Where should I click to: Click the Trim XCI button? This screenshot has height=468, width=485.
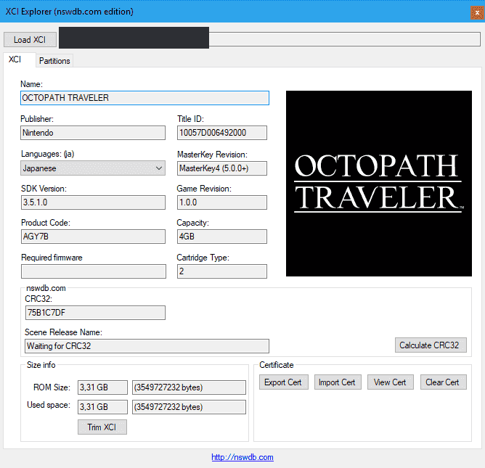(x=102, y=427)
